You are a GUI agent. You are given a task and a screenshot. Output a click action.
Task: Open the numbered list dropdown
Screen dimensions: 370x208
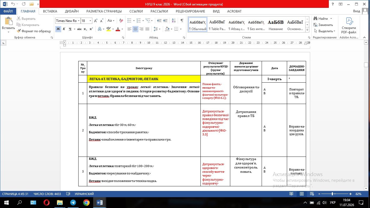click(x=143, y=21)
